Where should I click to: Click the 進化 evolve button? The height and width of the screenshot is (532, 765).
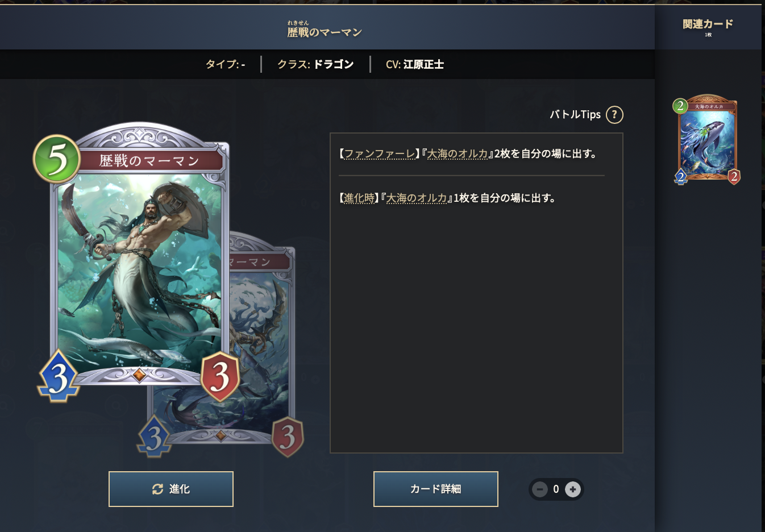click(171, 489)
